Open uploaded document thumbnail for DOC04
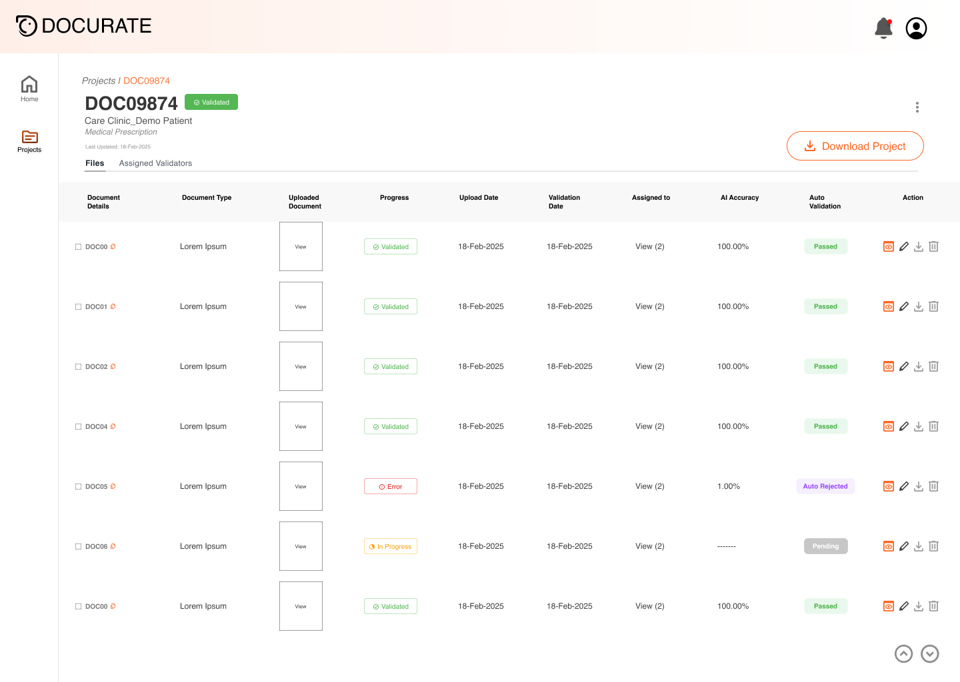960x682 pixels. 301,426
